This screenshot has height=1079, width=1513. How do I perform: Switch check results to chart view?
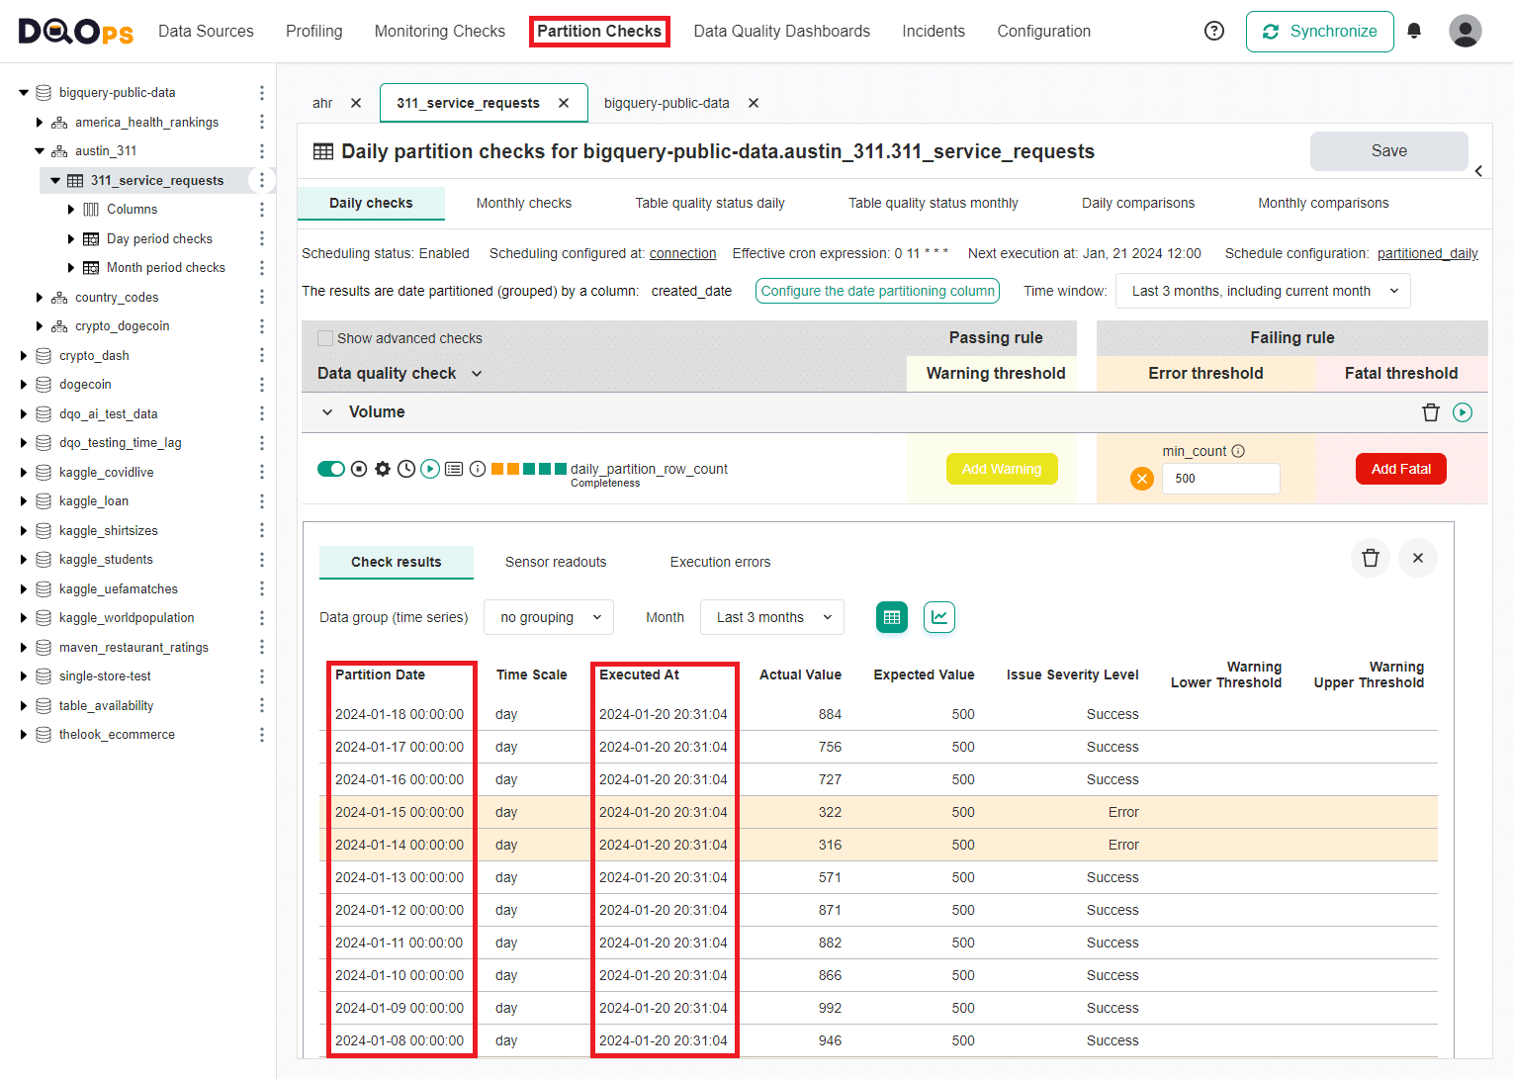(x=938, y=616)
